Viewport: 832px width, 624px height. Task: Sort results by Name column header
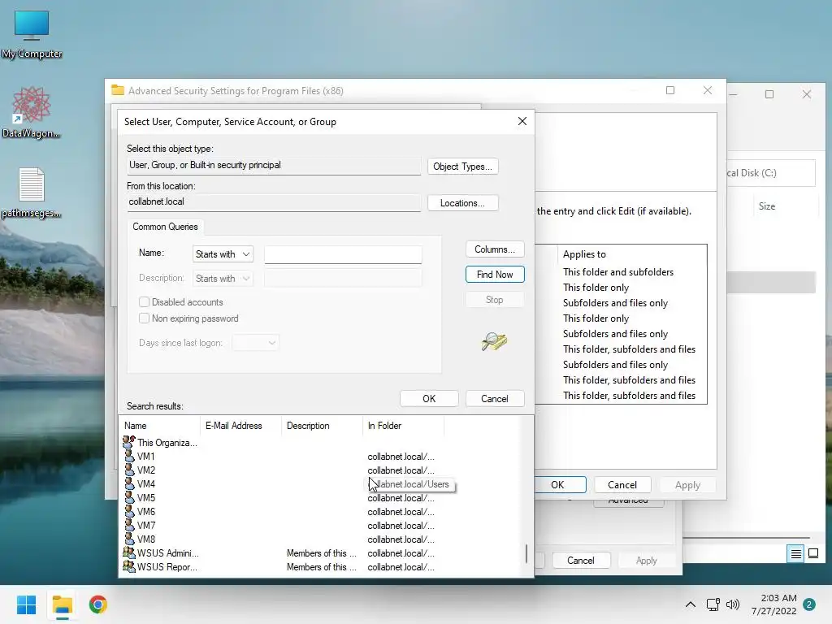click(159, 426)
